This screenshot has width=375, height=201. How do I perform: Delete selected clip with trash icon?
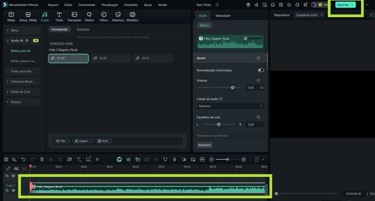pos(42,159)
